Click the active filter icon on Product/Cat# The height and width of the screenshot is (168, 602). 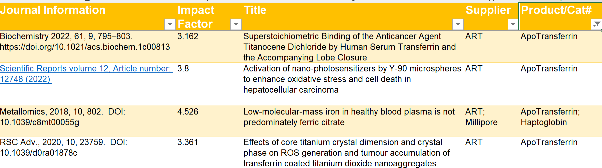tap(596, 24)
